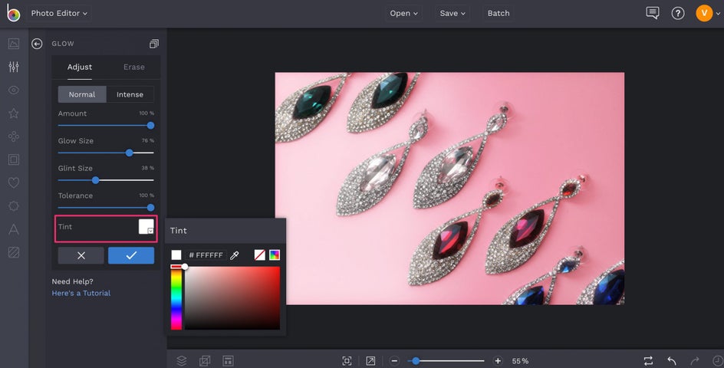Switch to the Adjust tab
This screenshot has height=368, width=724.
(80, 67)
